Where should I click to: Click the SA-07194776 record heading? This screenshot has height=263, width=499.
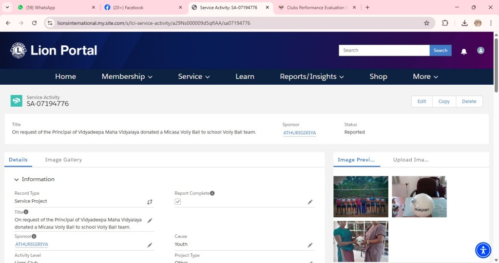[47, 104]
